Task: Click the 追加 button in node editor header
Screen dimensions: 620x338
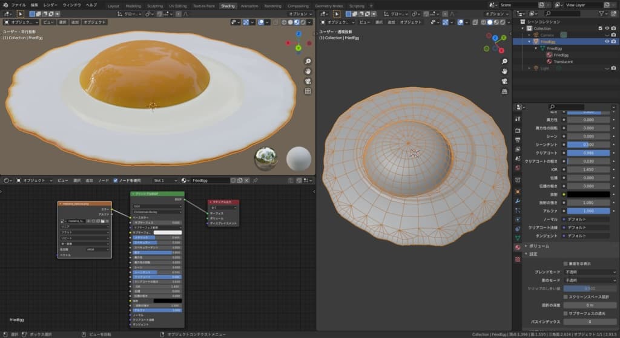Action: [x=89, y=180]
